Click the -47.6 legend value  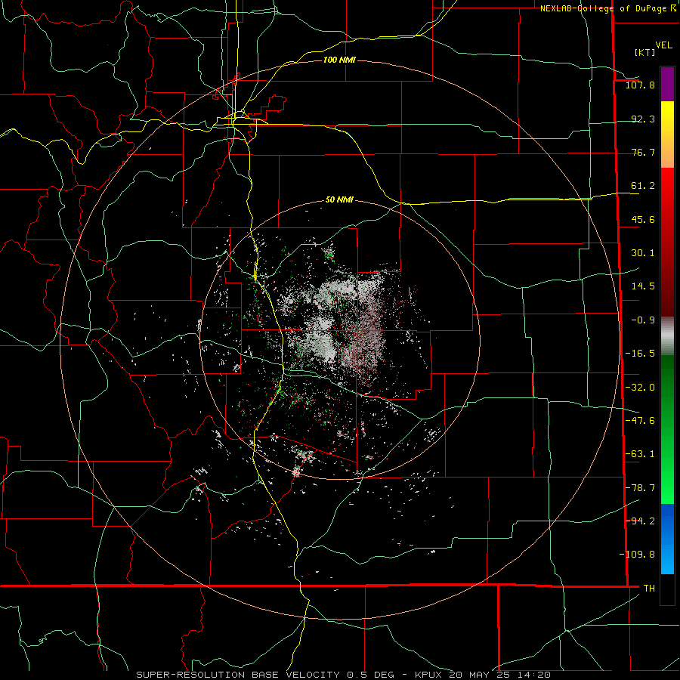(x=640, y=421)
